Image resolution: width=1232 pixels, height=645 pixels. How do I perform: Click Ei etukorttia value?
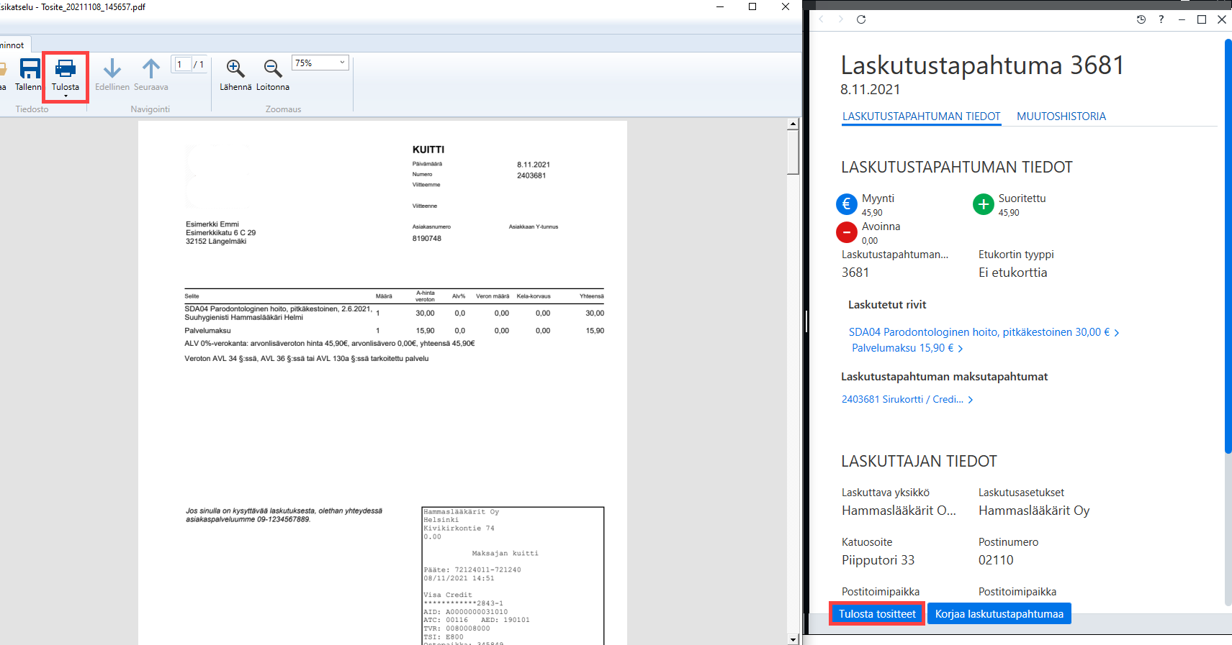pyautogui.click(x=1012, y=273)
